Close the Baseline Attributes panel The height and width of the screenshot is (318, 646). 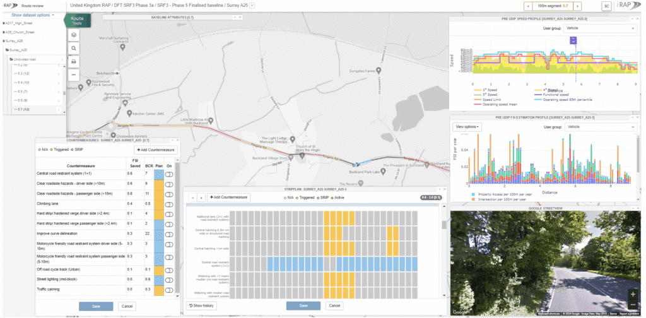pyautogui.click(x=240, y=17)
